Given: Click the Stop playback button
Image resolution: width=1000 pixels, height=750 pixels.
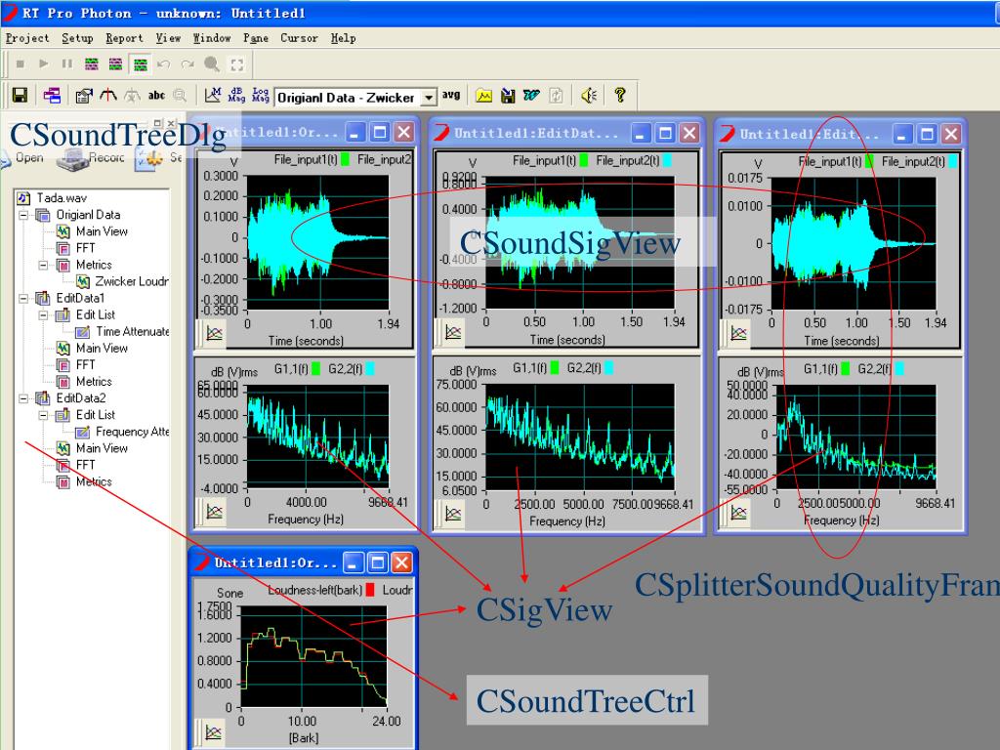Looking at the screenshot, I should click(x=21, y=63).
